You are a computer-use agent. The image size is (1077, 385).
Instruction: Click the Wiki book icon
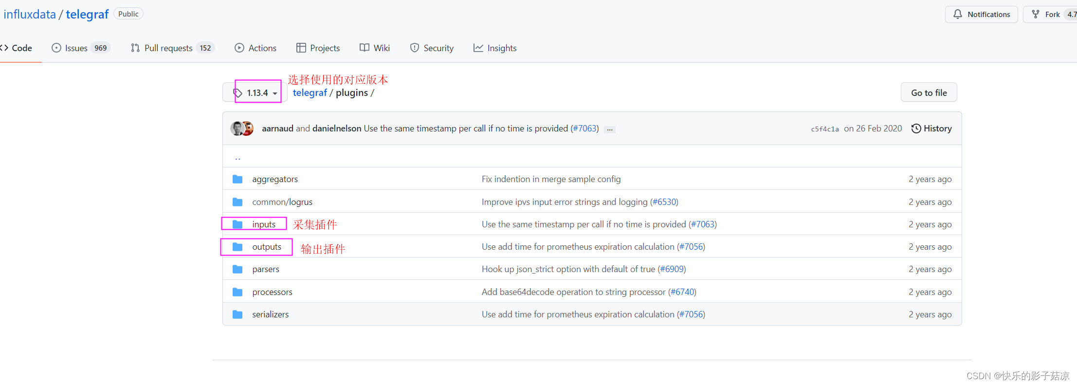[365, 48]
